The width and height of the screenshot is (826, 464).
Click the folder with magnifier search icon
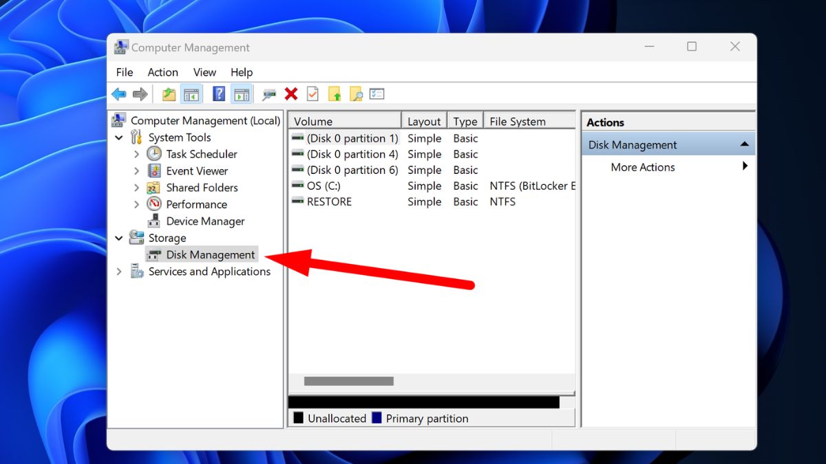[356, 94]
